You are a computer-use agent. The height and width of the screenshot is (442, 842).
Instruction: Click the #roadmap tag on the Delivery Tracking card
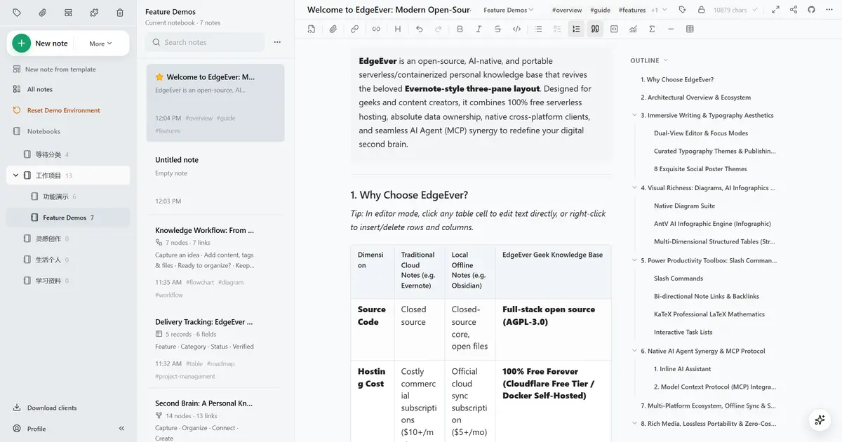pos(222,363)
